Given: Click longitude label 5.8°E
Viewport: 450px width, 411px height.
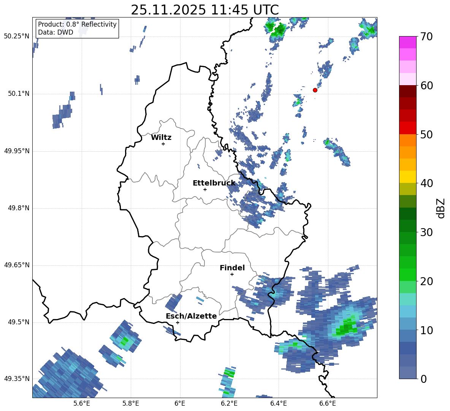Looking at the screenshot, I should tap(131, 403).
